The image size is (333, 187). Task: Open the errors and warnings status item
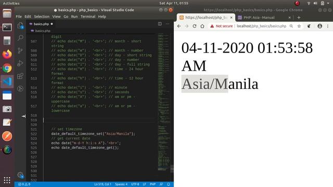(24, 184)
